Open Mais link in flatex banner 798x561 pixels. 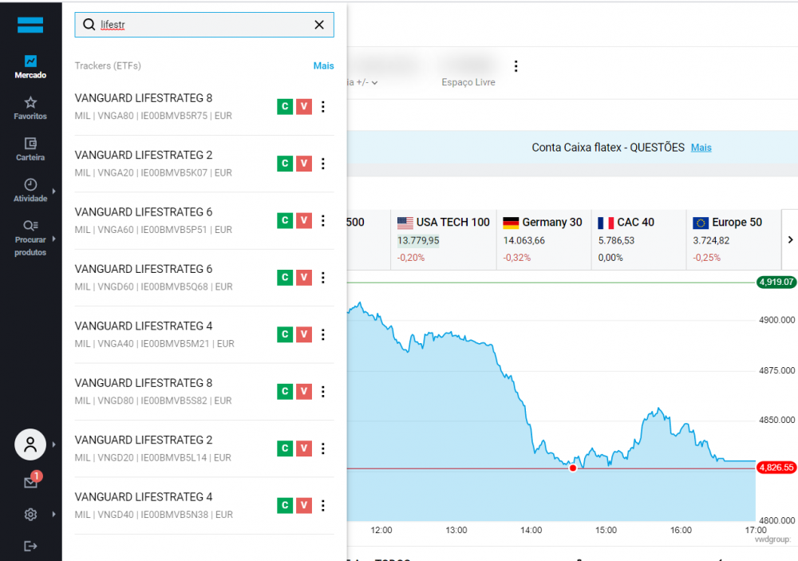pos(701,148)
